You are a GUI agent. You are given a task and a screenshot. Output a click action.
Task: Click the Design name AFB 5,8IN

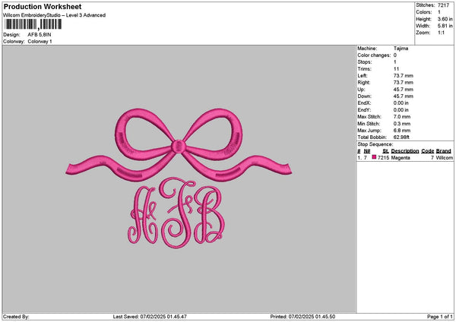click(40, 35)
